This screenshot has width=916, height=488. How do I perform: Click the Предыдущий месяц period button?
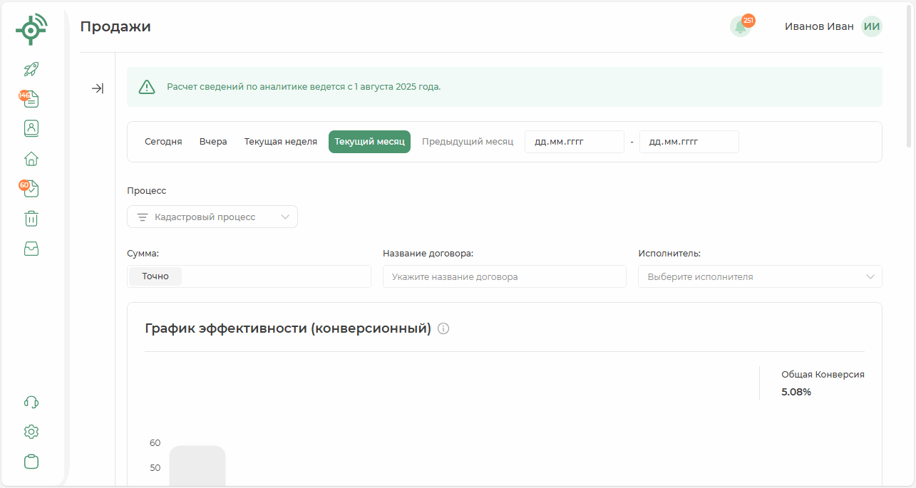[x=468, y=142]
